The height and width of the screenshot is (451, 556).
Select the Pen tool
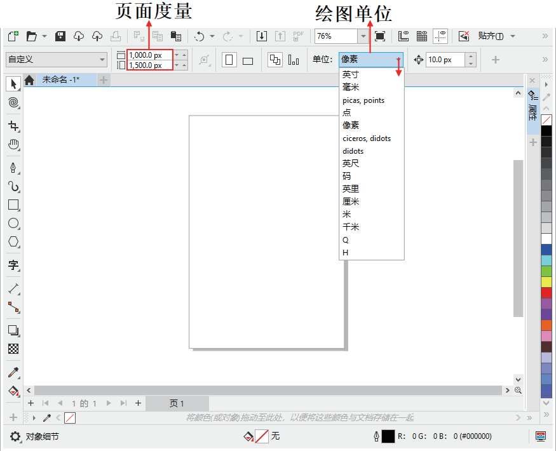pyautogui.click(x=13, y=168)
